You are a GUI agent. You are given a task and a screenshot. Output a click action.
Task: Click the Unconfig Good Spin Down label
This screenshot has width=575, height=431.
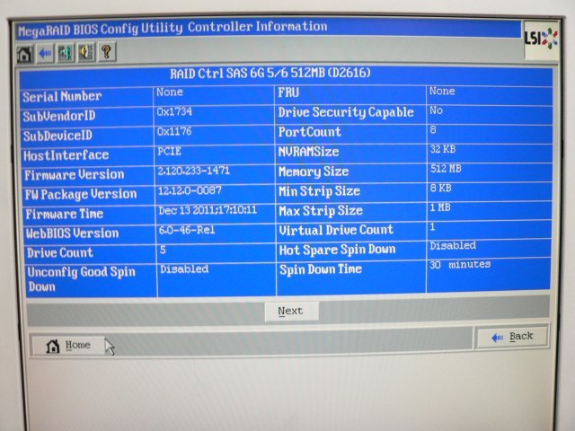[x=82, y=279]
